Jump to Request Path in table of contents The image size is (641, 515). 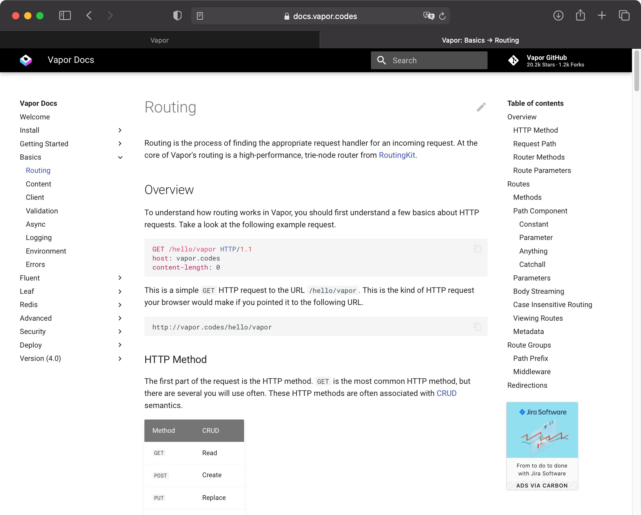click(x=534, y=144)
